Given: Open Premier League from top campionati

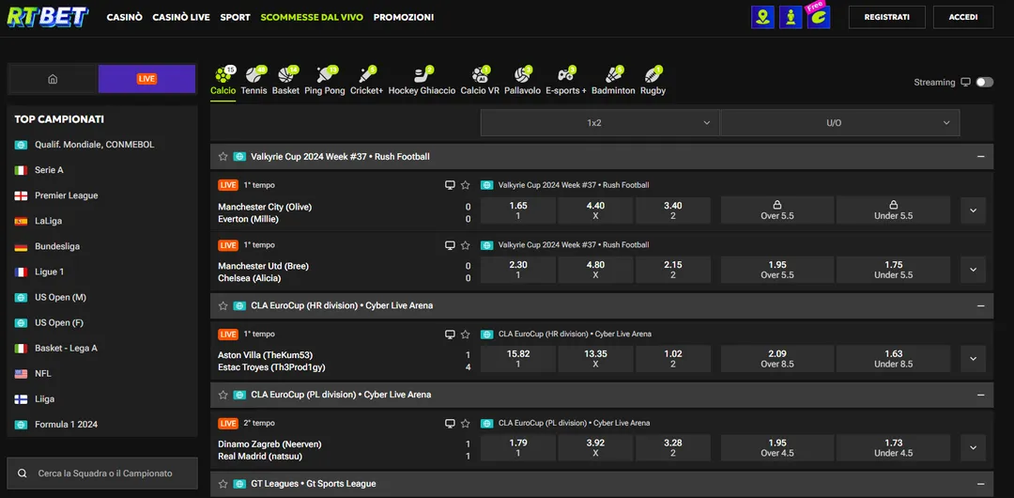Looking at the screenshot, I should pyautogui.click(x=66, y=195).
